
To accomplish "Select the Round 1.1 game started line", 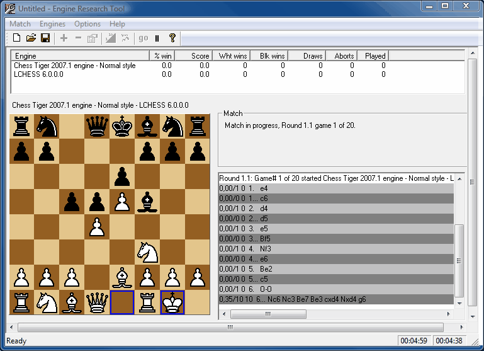I will click(336, 178).
